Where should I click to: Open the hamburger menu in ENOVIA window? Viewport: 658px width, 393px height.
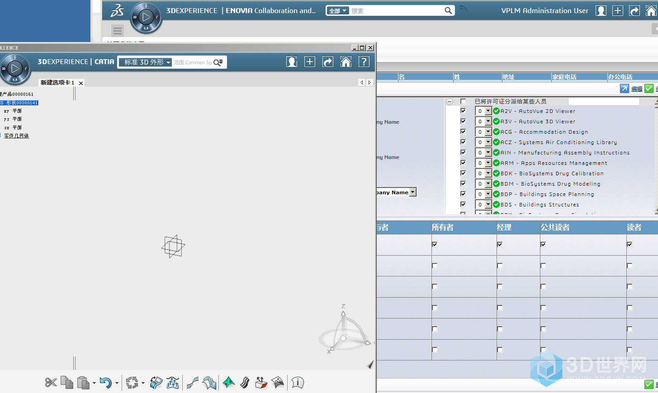(118, 31)
